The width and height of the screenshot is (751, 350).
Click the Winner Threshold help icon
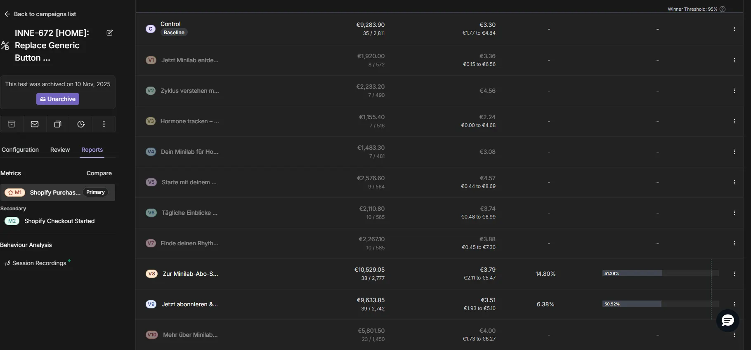click(x=723, y=9)
